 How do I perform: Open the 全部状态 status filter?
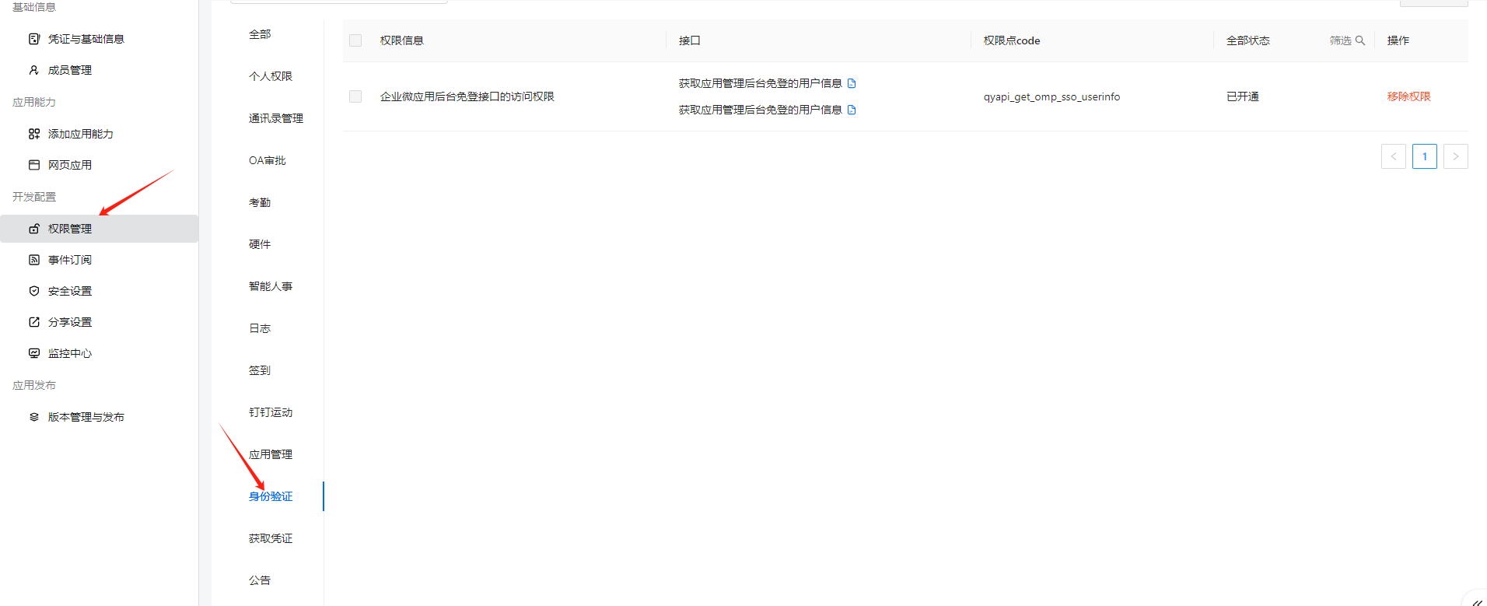[x=1247, y=40]
